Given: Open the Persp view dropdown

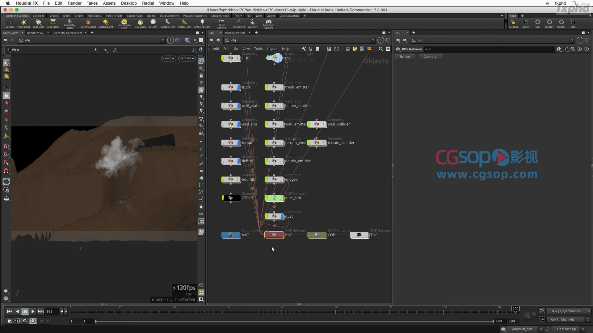Looking at the screenshot, I should (168, 58).
